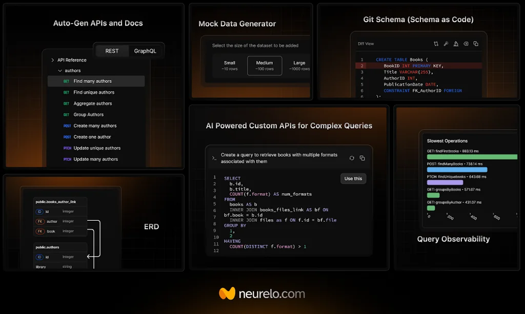Image resolution: width=525 pixels, height=314 pixels.
Task: Regenerate the AI query with the refresh icon
Action: click(x=351, y=158)
